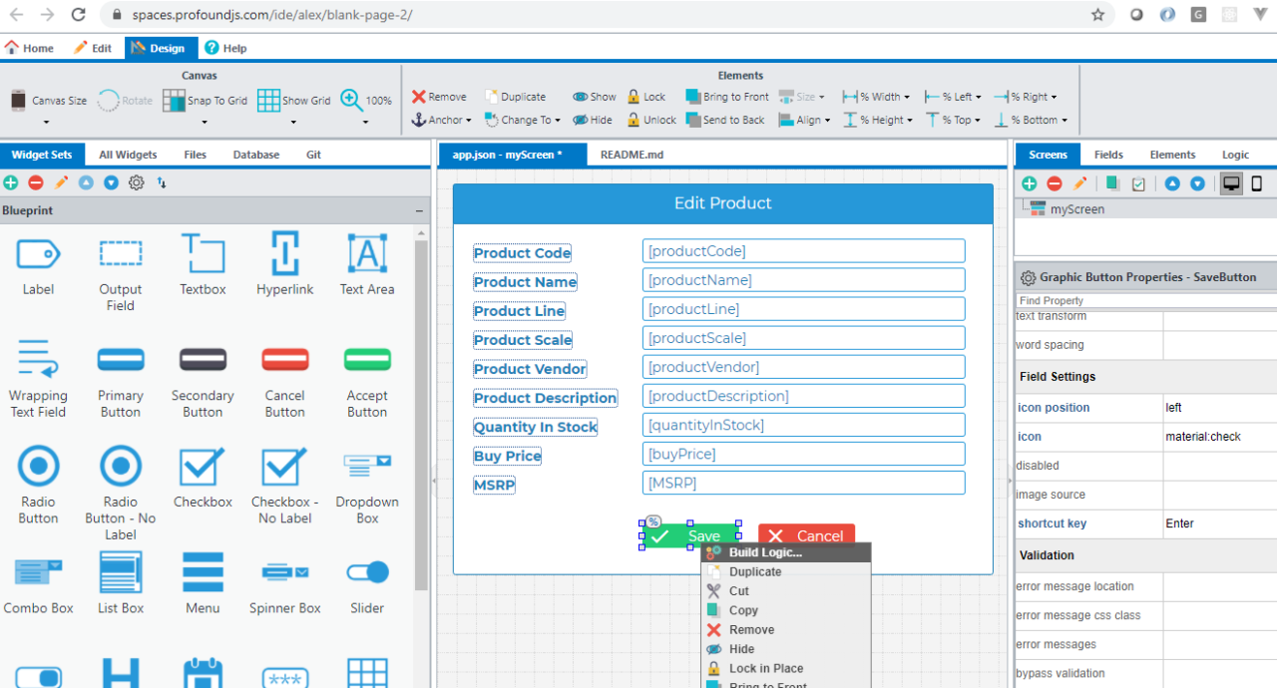Click the widget sets settings gear
This screenshot has width=1277, height=688.
(x=137, y=182)
